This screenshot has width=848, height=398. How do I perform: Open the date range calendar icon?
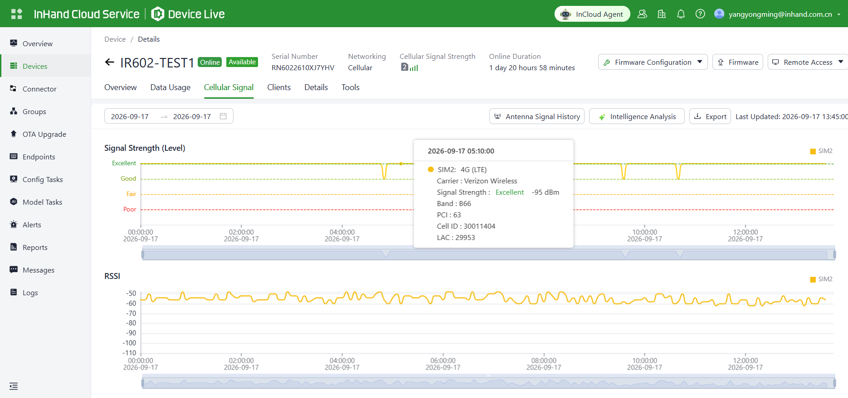(223, 116)
